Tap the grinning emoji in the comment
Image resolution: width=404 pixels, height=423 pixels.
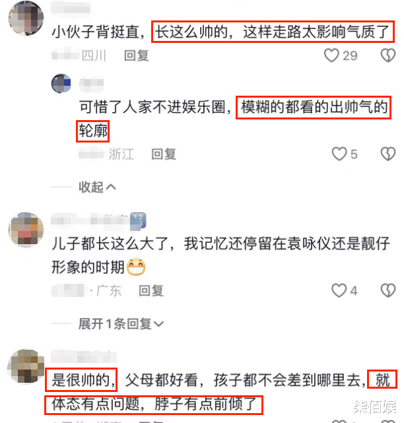click(x=136, y=267)
